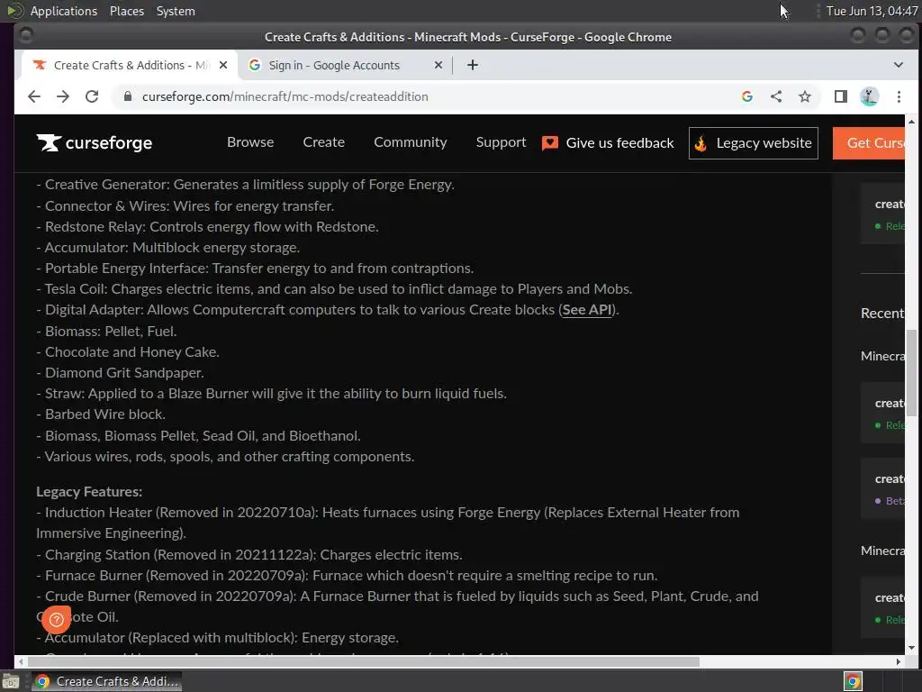Open the Applications menu
This screenshot has width=922, height=692.
point(64,11)
